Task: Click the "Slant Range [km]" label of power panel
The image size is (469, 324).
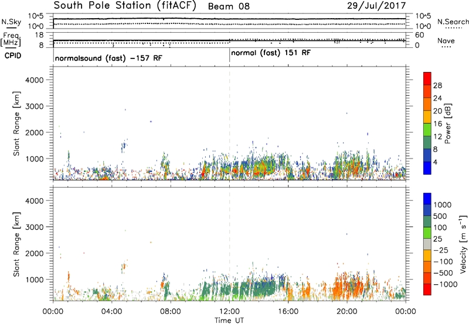Action: click(16, 123)
